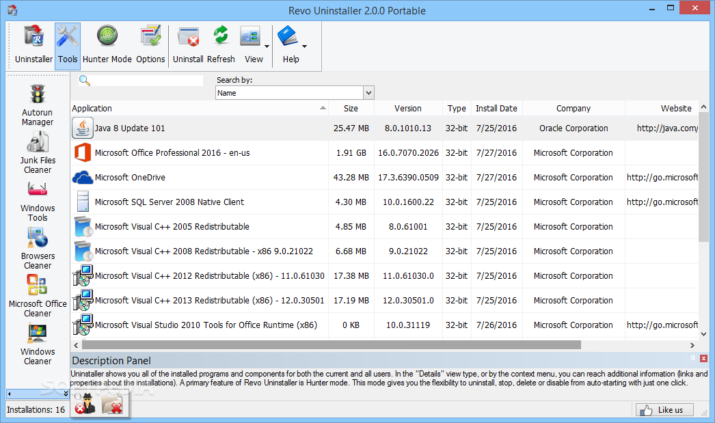
Task: Open the Search by Name combo box
Action: [295, 93]
